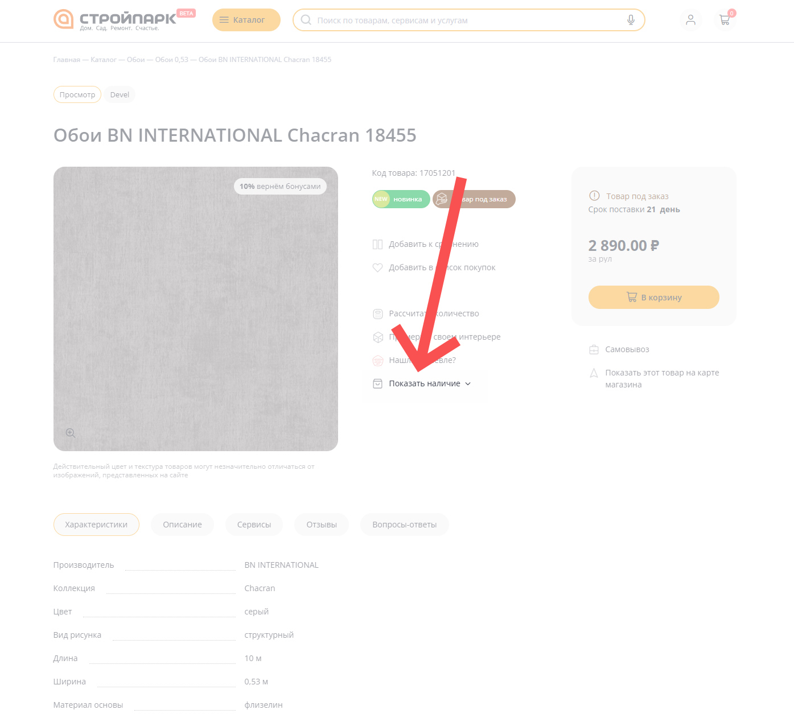Switch to the Описание tab

(x=182, y=525)
